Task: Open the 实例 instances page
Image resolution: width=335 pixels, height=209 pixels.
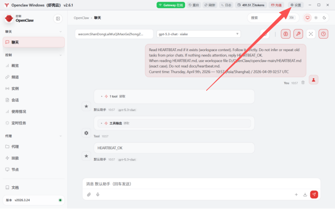Action: [33, 89]
